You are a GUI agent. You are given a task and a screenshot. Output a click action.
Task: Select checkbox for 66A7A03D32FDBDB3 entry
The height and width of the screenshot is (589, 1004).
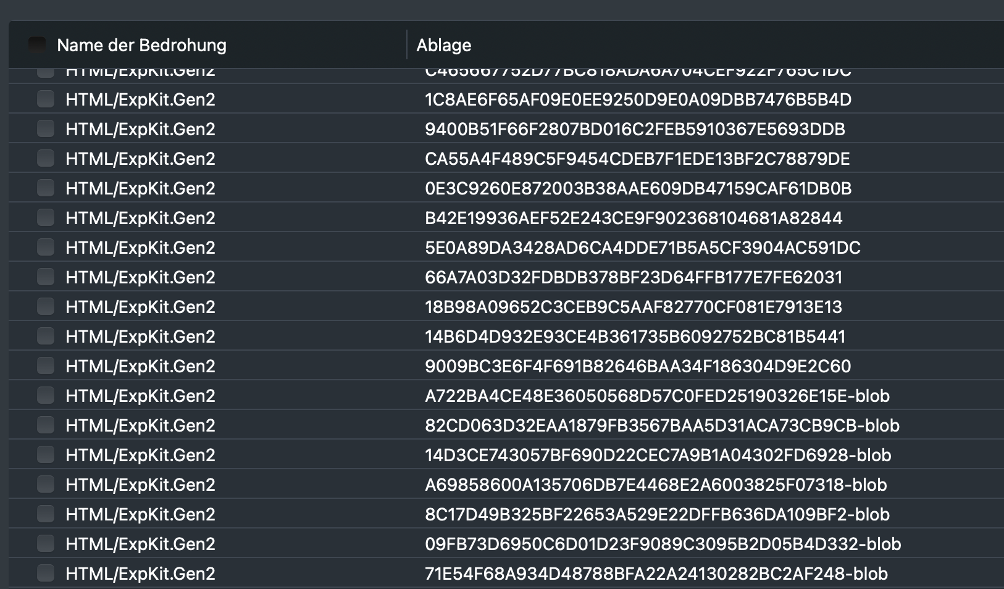(46, 277)
